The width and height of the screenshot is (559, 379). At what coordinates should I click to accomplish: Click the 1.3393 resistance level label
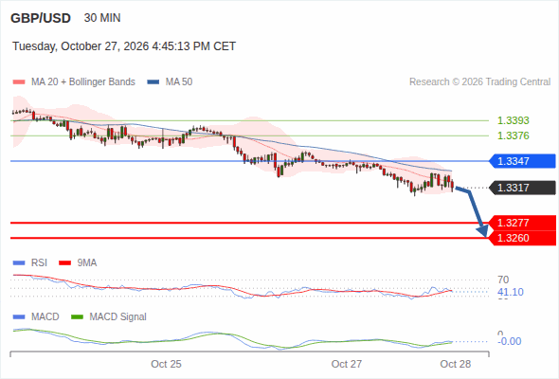pos(513,120)
